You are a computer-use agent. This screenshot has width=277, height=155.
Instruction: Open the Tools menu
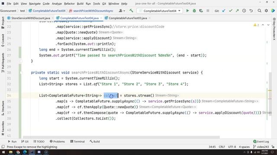(x=97, y=3)
